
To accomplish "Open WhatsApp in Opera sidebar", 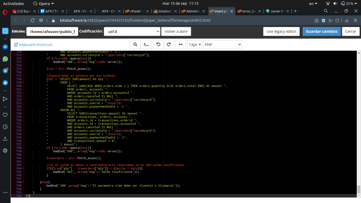I will pyautogui.click(x=5, y=59).
